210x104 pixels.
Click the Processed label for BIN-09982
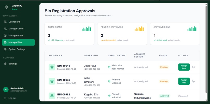[x=183, y=96]
